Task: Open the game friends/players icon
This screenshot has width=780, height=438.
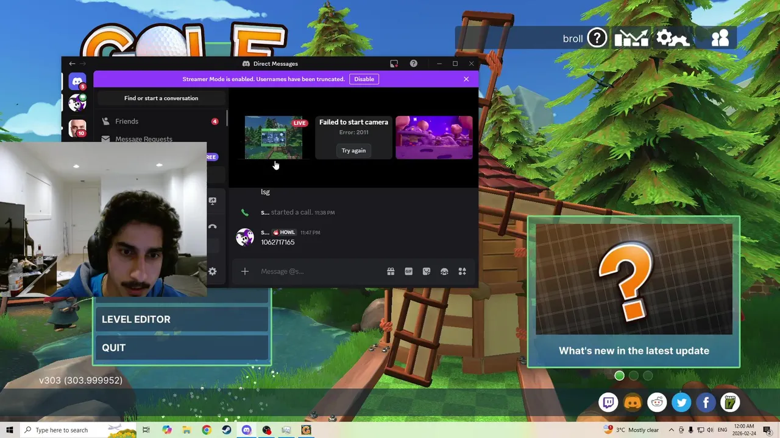Action: coord(720,38)
